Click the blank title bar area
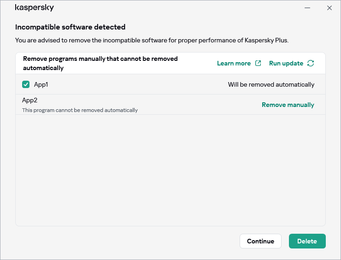 click(175, 8)
